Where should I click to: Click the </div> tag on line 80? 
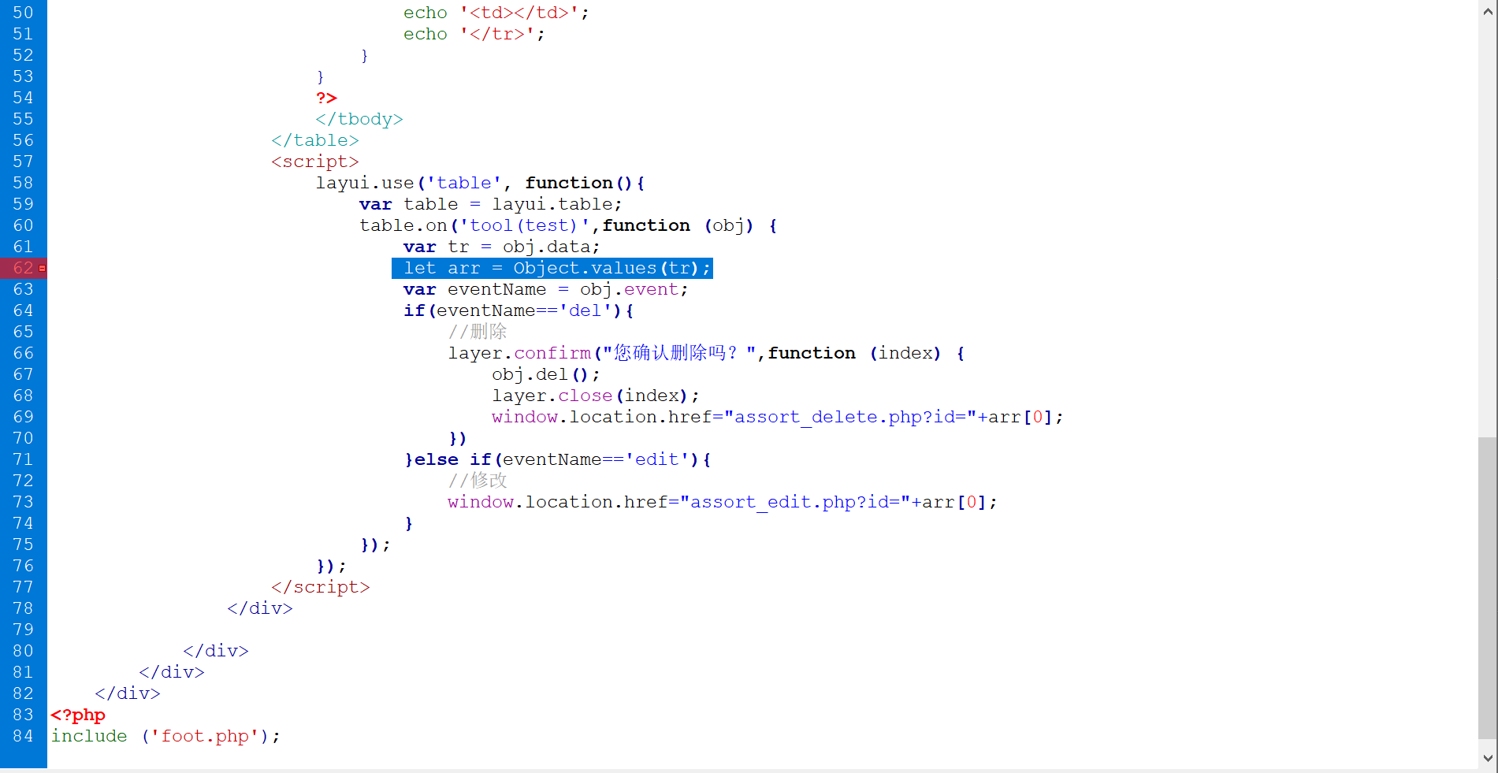coord(216,651)
